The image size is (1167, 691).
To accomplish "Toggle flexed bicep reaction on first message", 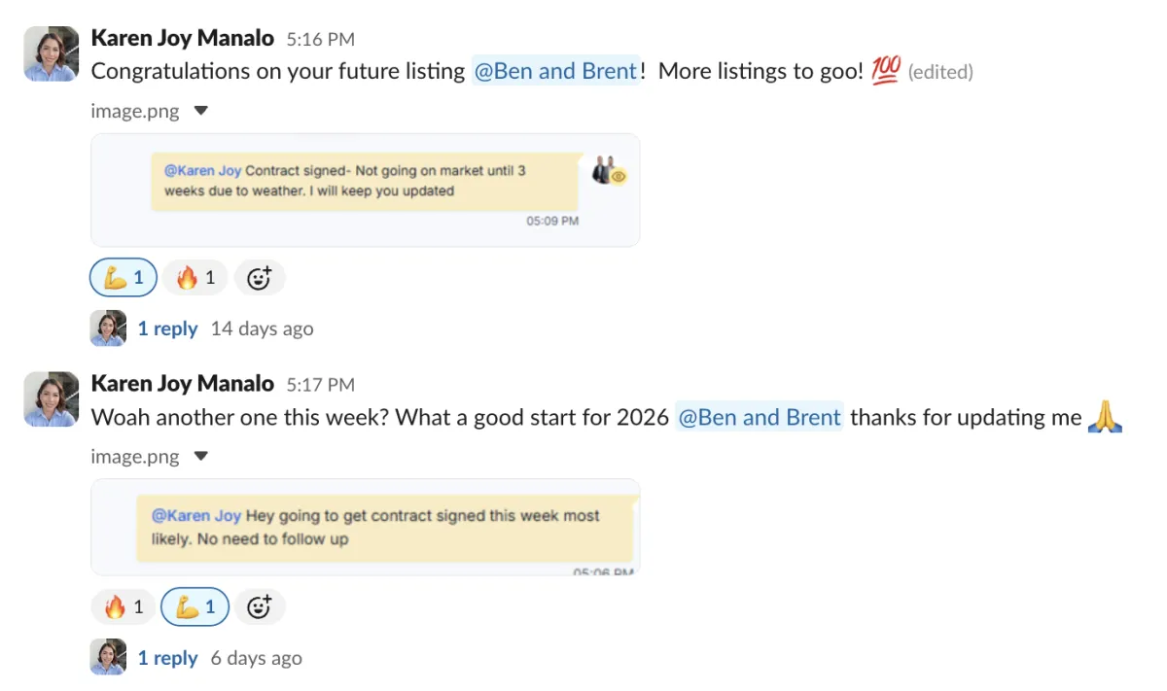I will pos(124,278).
